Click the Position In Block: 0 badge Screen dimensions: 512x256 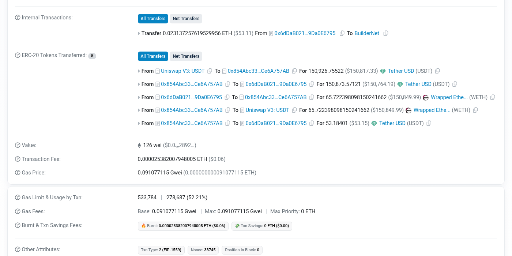(242, 250)
